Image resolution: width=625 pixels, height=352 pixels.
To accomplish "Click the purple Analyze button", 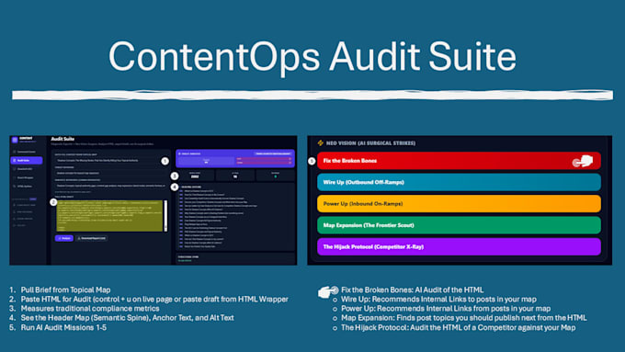I will (64, 238).
